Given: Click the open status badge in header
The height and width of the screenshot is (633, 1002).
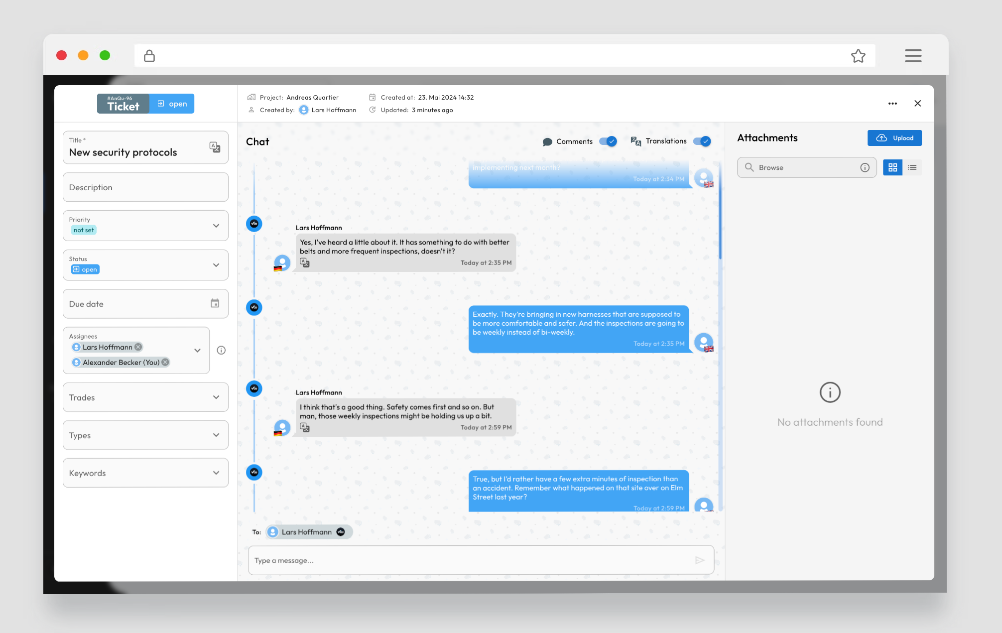Looking at the screenshot, I should 172,104.
